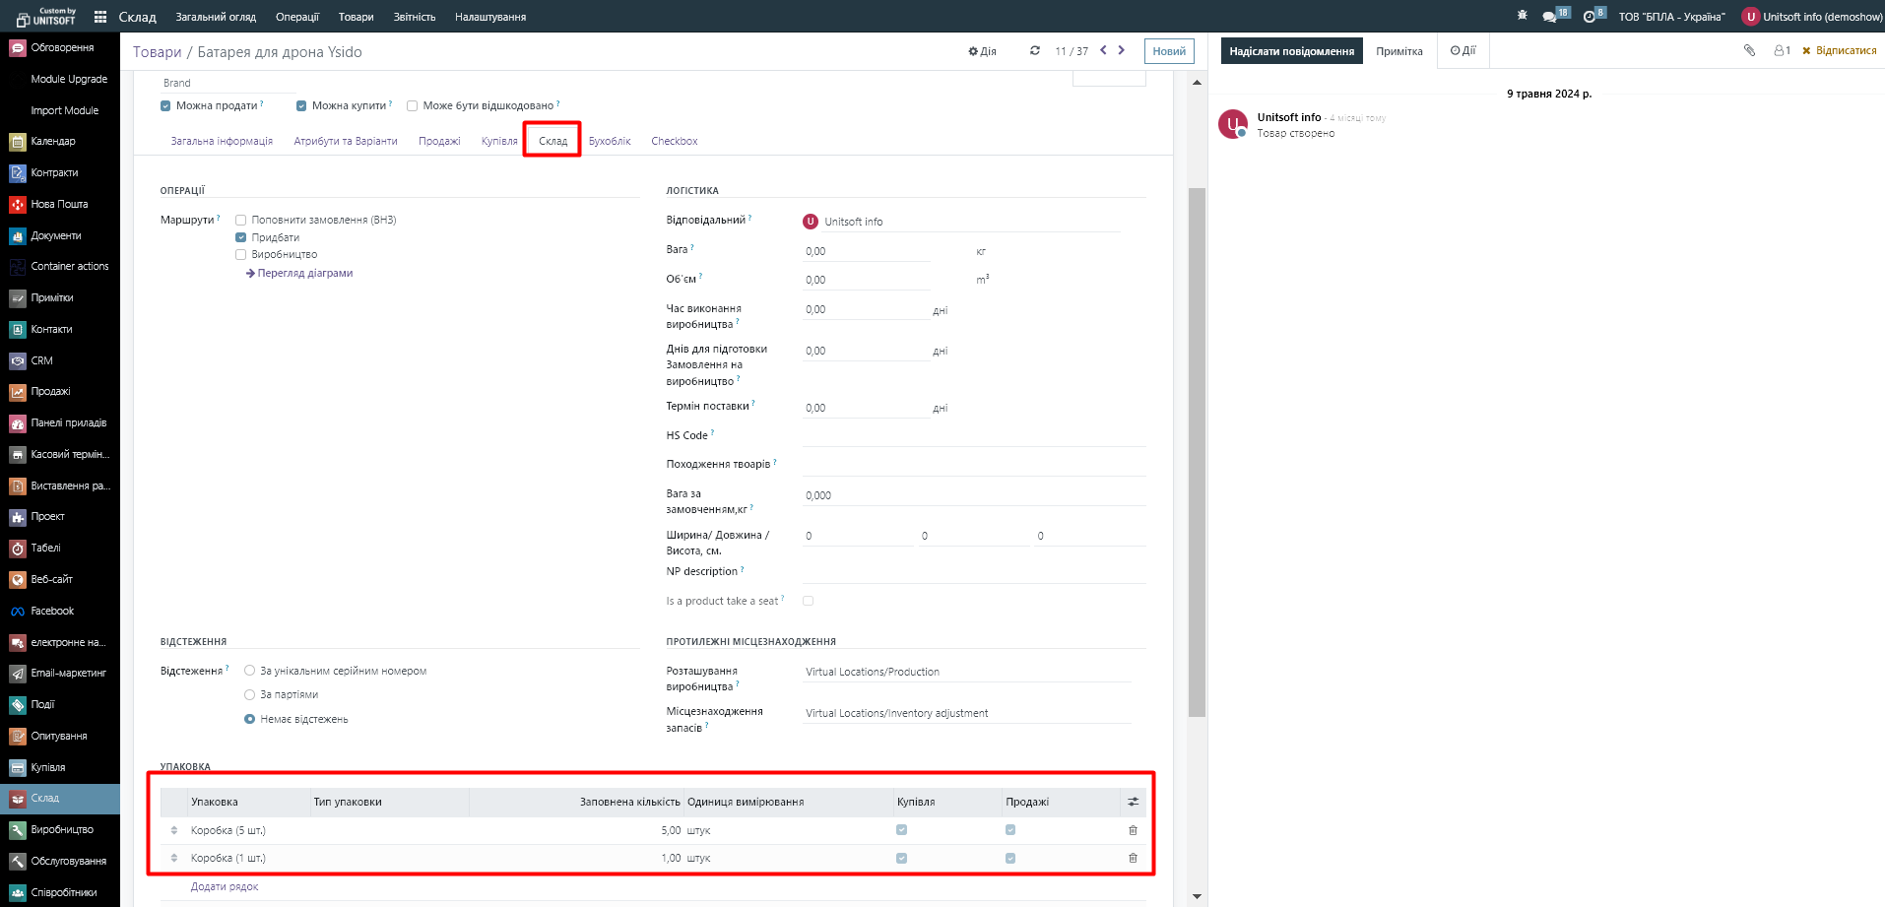Open the activities clock icon

[1590, 17]
